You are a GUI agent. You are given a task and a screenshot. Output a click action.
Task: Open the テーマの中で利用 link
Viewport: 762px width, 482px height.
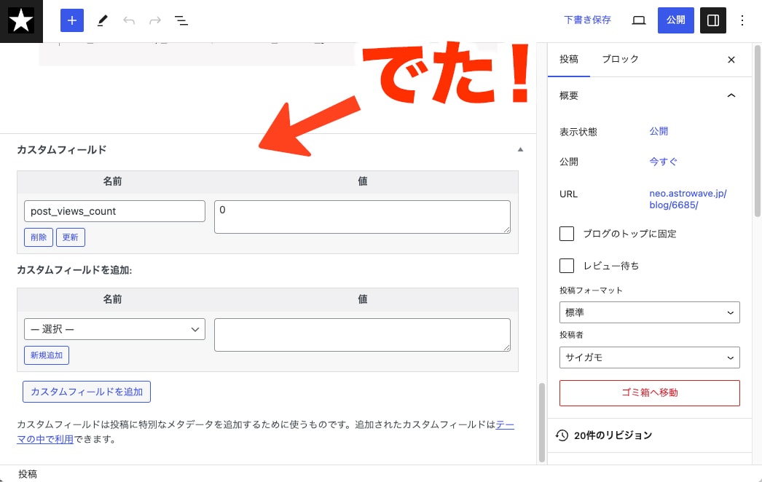coord(44,438)
